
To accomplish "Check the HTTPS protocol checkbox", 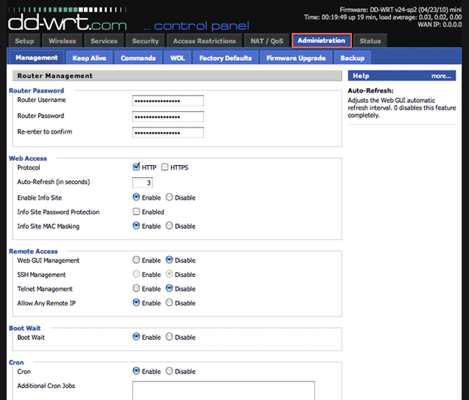I will pyautogui.click(x=164, y=167).
